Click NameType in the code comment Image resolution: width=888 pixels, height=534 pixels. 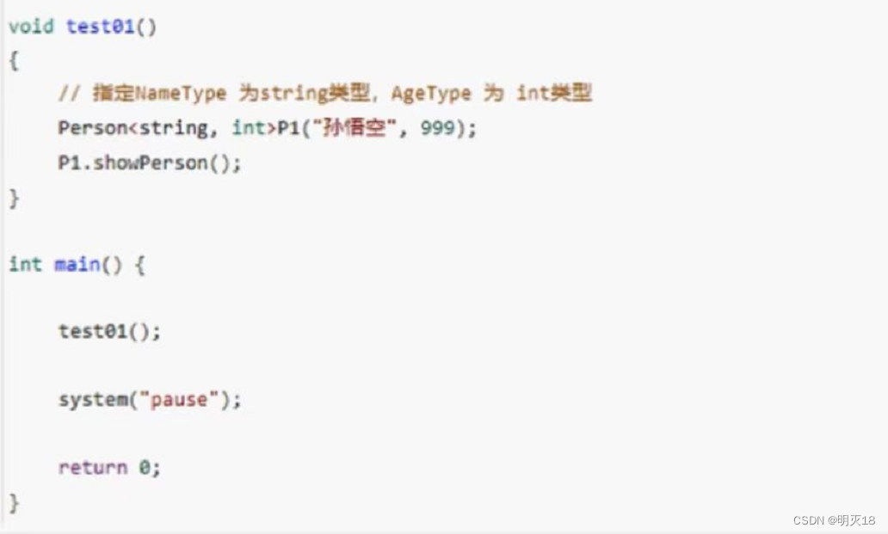click(181, 94)
